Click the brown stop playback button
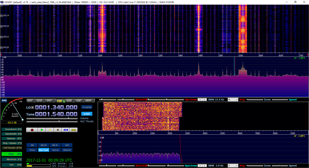The width and height of the screenshot is (309, 168). [58, 130]
